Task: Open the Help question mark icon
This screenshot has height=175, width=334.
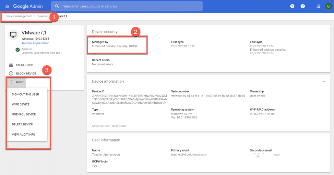Action: pyautogui.click(x=303, y=6)
